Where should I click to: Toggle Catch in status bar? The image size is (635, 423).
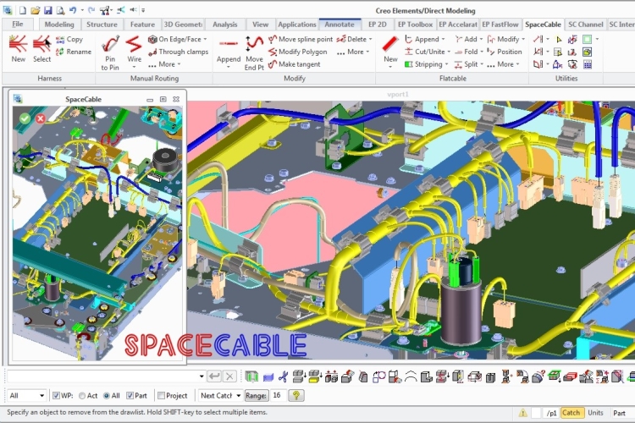[x=571, y=413]
